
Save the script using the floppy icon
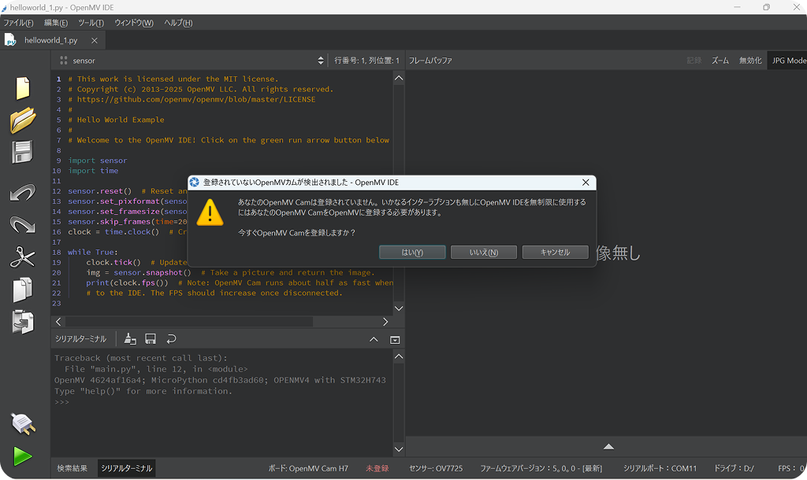tap(22, 152)
